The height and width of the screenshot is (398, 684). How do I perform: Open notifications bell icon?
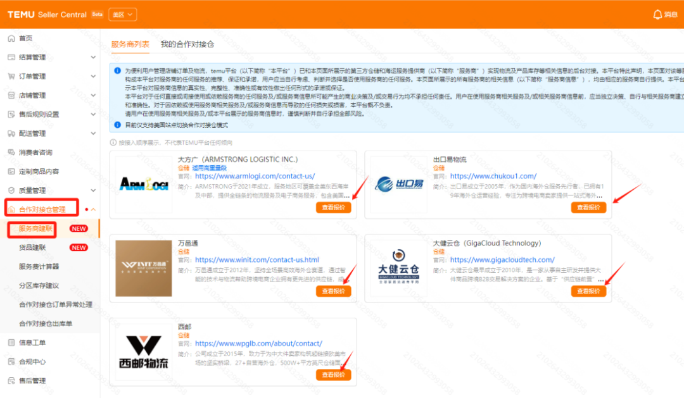coord(657,15)
